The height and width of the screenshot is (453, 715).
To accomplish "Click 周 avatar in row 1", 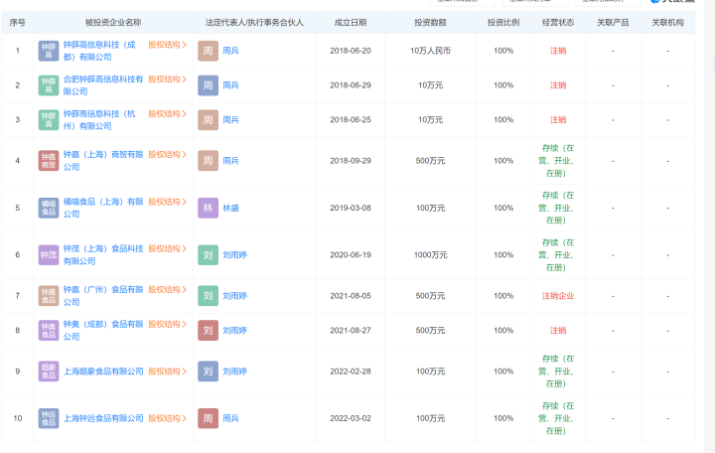I will click(208, 51).
